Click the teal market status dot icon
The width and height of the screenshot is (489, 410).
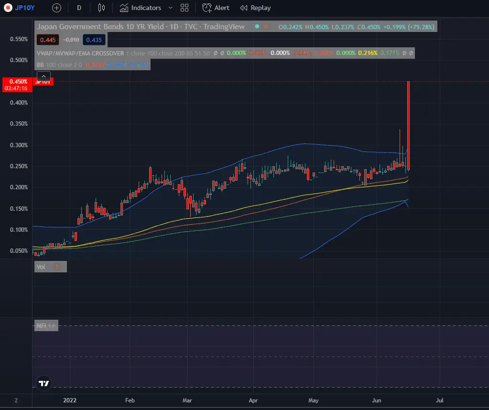pos(257,27)
